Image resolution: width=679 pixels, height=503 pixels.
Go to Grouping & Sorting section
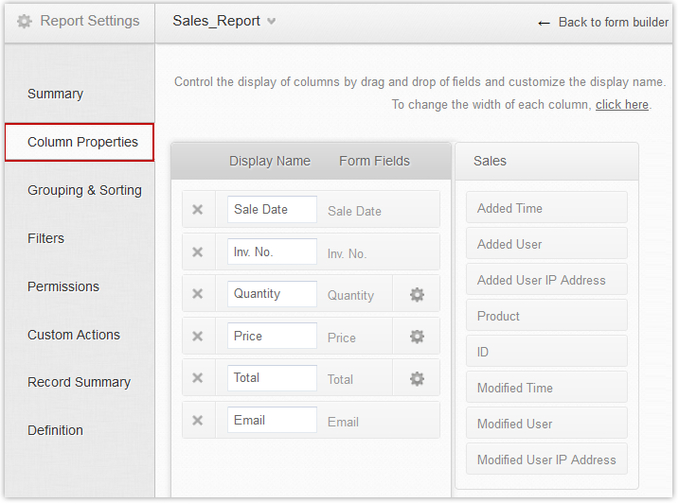pyautogui.click(x=84, y=190)
